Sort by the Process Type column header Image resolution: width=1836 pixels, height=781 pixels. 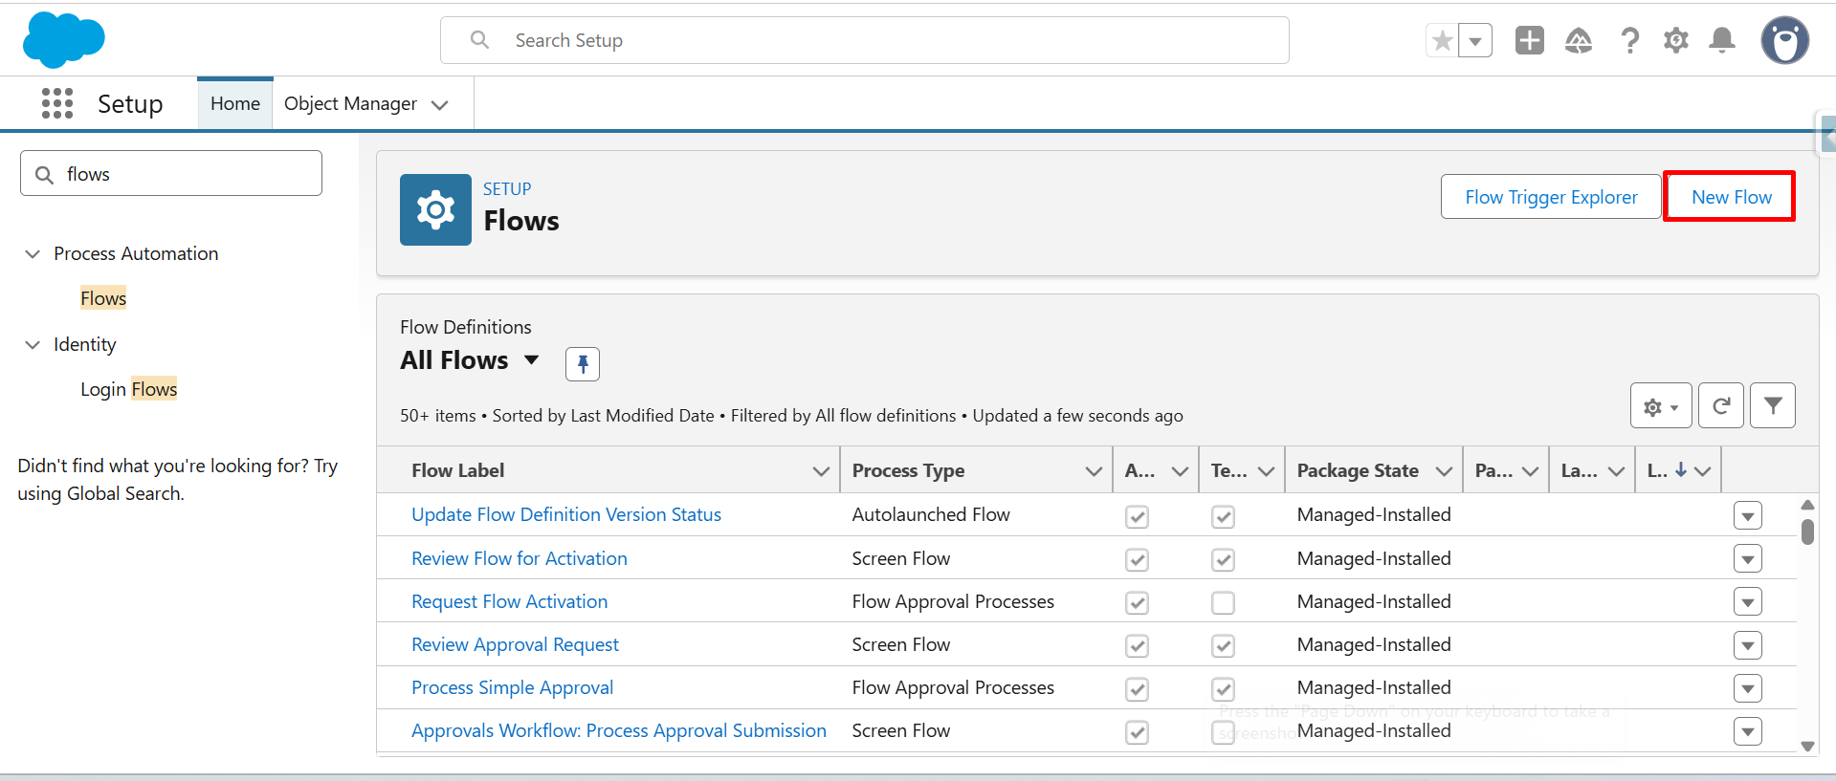coord(908,470)
